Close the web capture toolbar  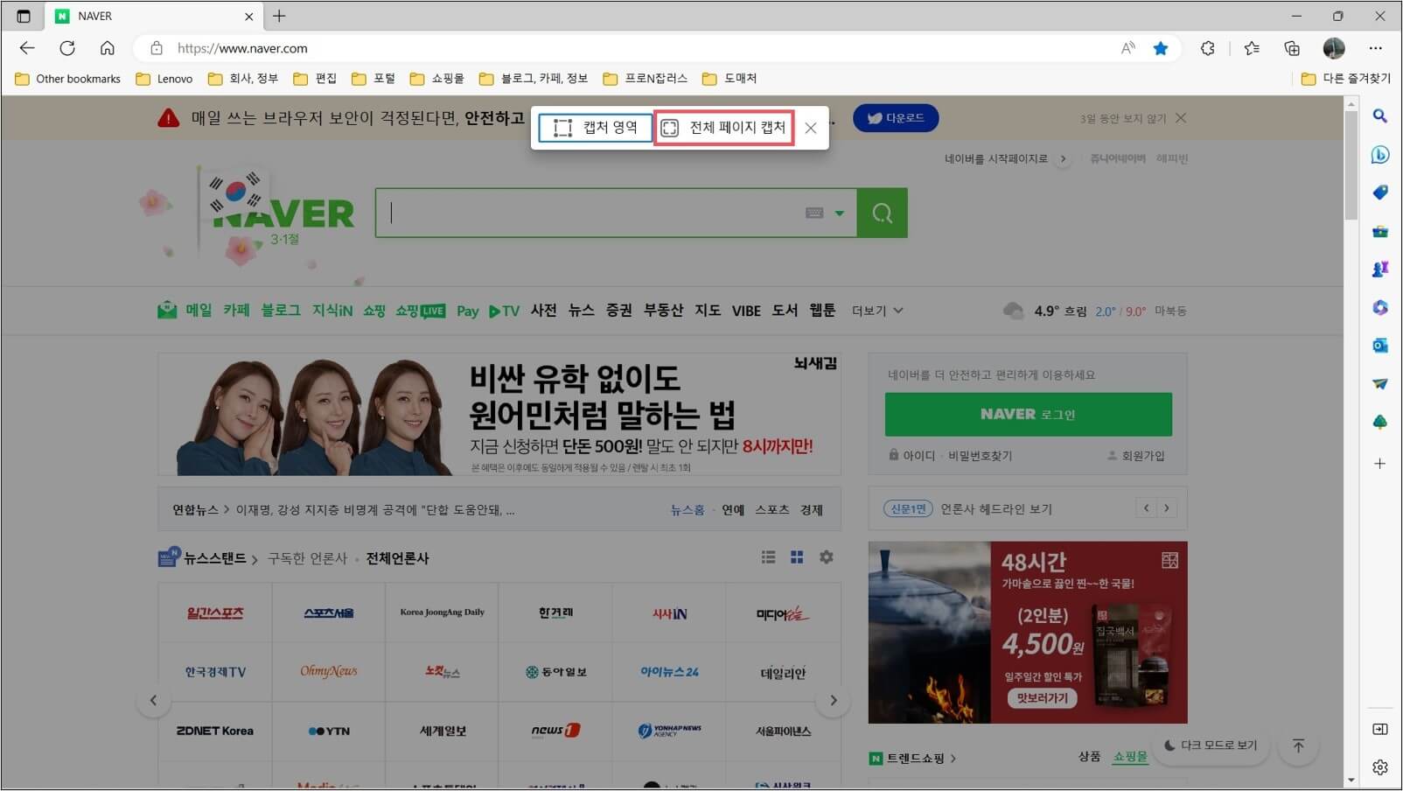pyautogui.click(x=811, y=128)
